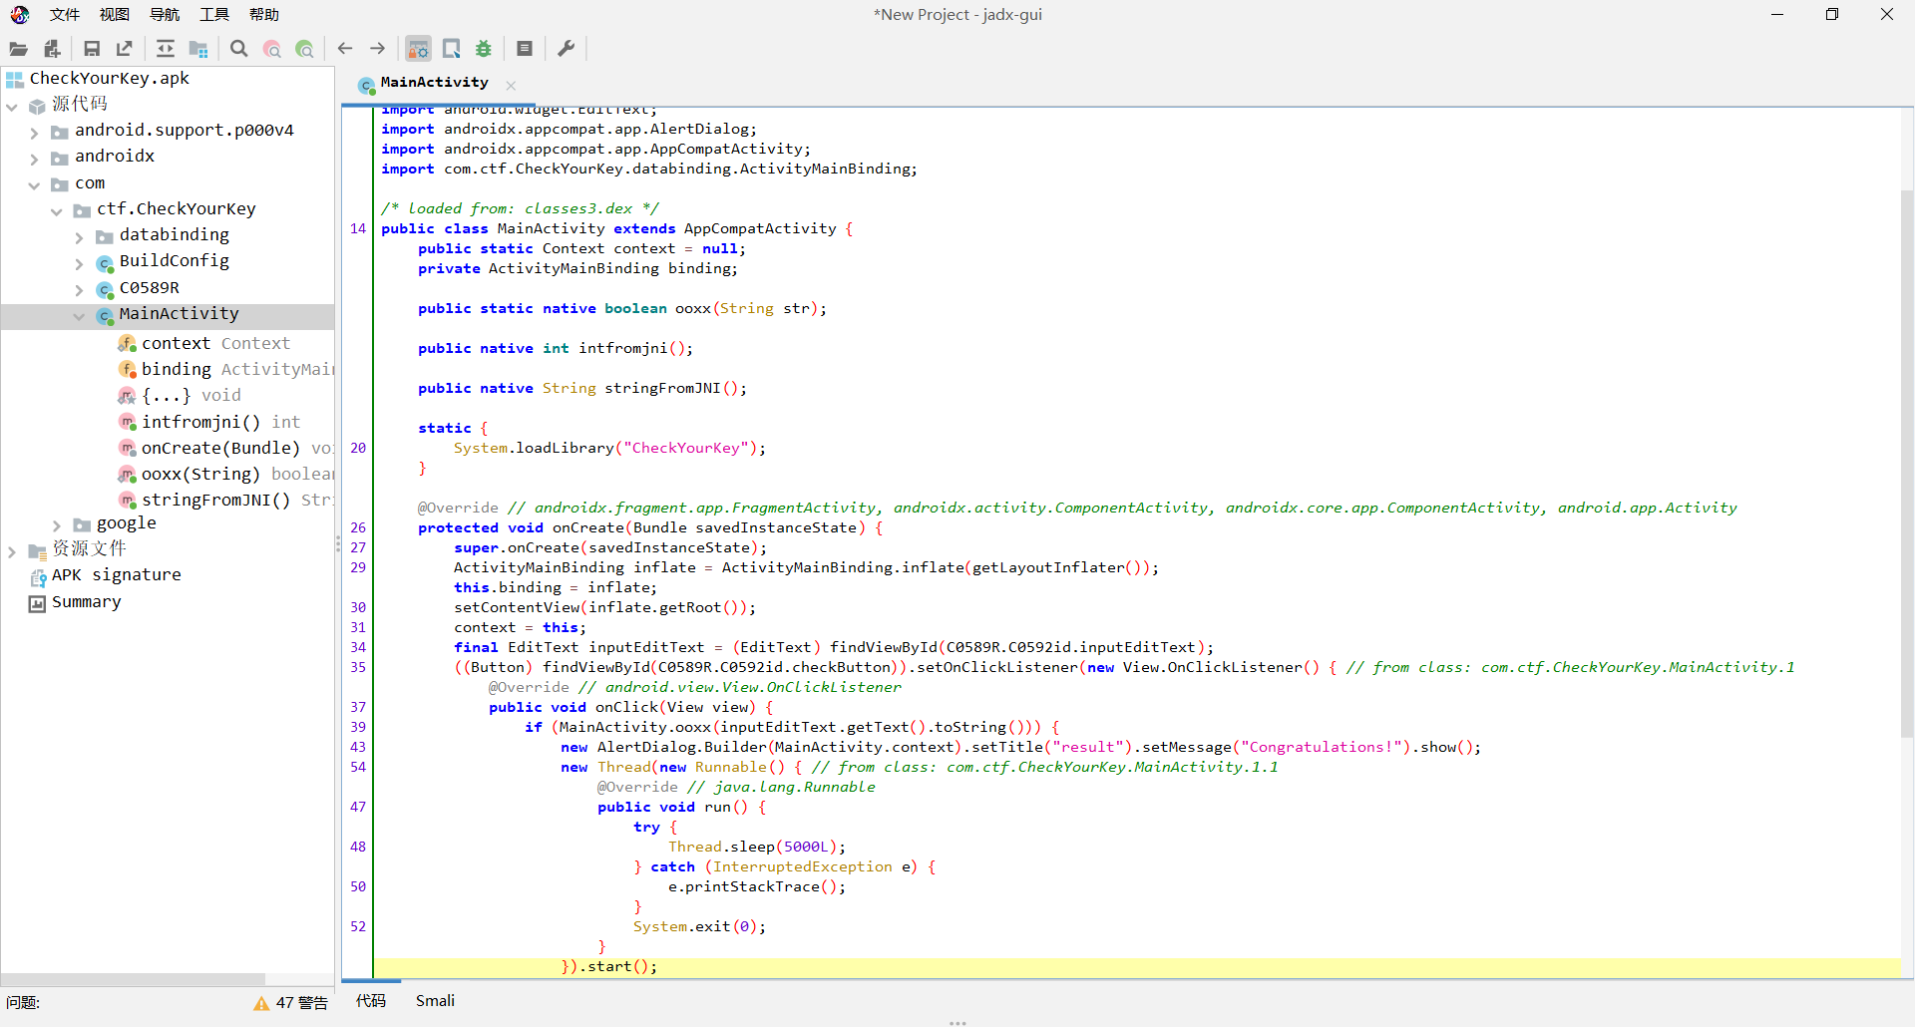Image resolution: width=1915 pixels, height=1027 pixels.
Task: Click line number 35 in gutter
Action: 358,667
